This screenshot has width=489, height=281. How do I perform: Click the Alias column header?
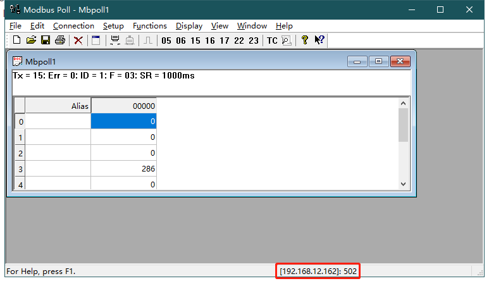tap(58, 106)
